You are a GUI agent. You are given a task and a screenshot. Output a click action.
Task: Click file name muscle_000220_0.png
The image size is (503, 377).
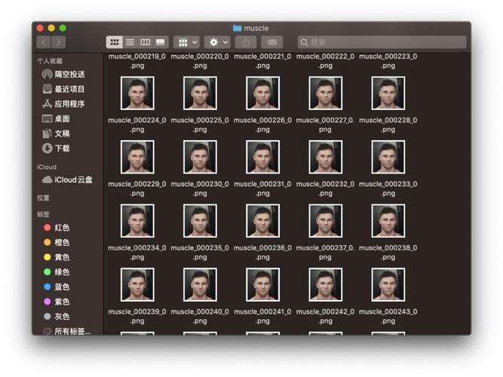(200, 61)
